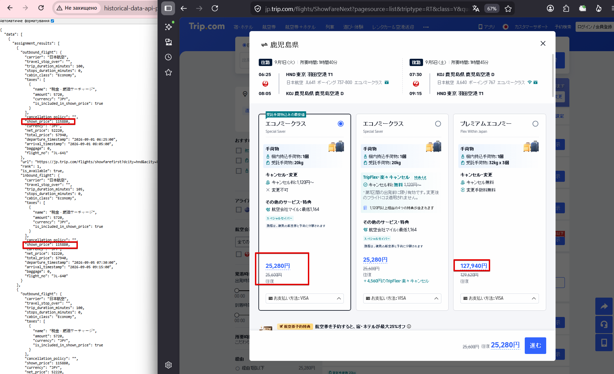Open the 67% zoom level control
This screenshot has width=614, height=374.
(x=492, y=9)
